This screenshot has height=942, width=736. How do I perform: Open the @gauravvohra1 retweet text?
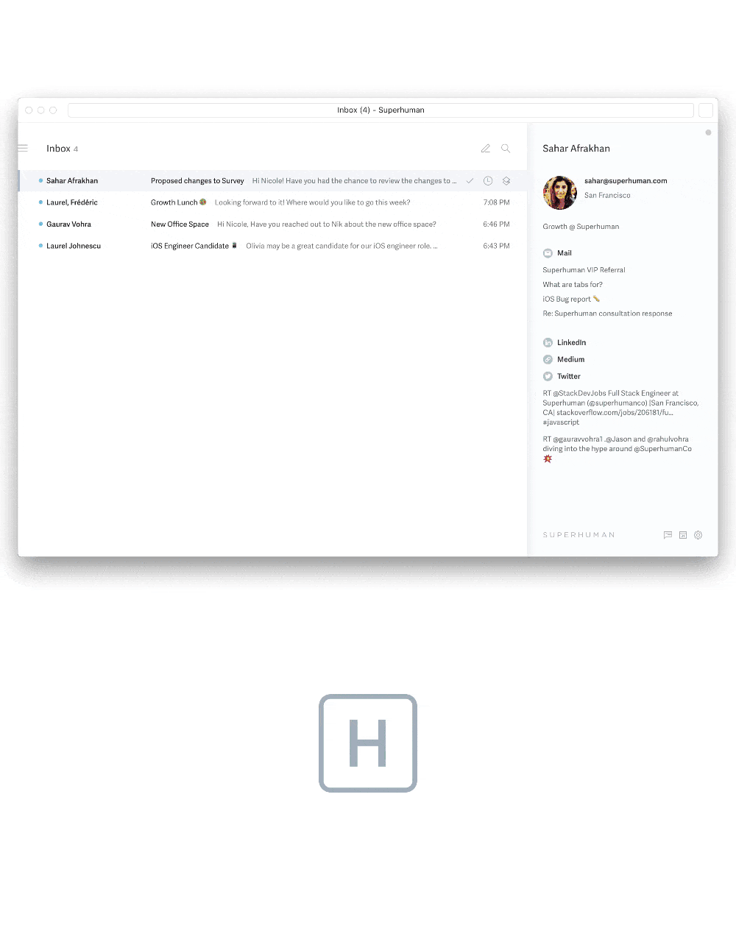(x=617, y=449)
